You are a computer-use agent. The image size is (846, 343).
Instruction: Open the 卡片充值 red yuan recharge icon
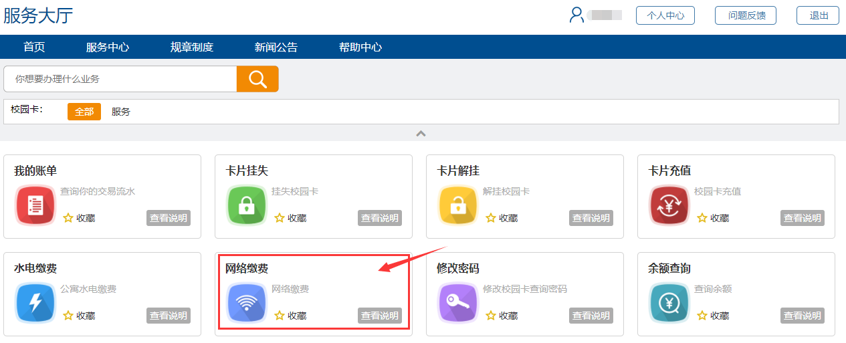pyautogui.click(x=669, y=206)
